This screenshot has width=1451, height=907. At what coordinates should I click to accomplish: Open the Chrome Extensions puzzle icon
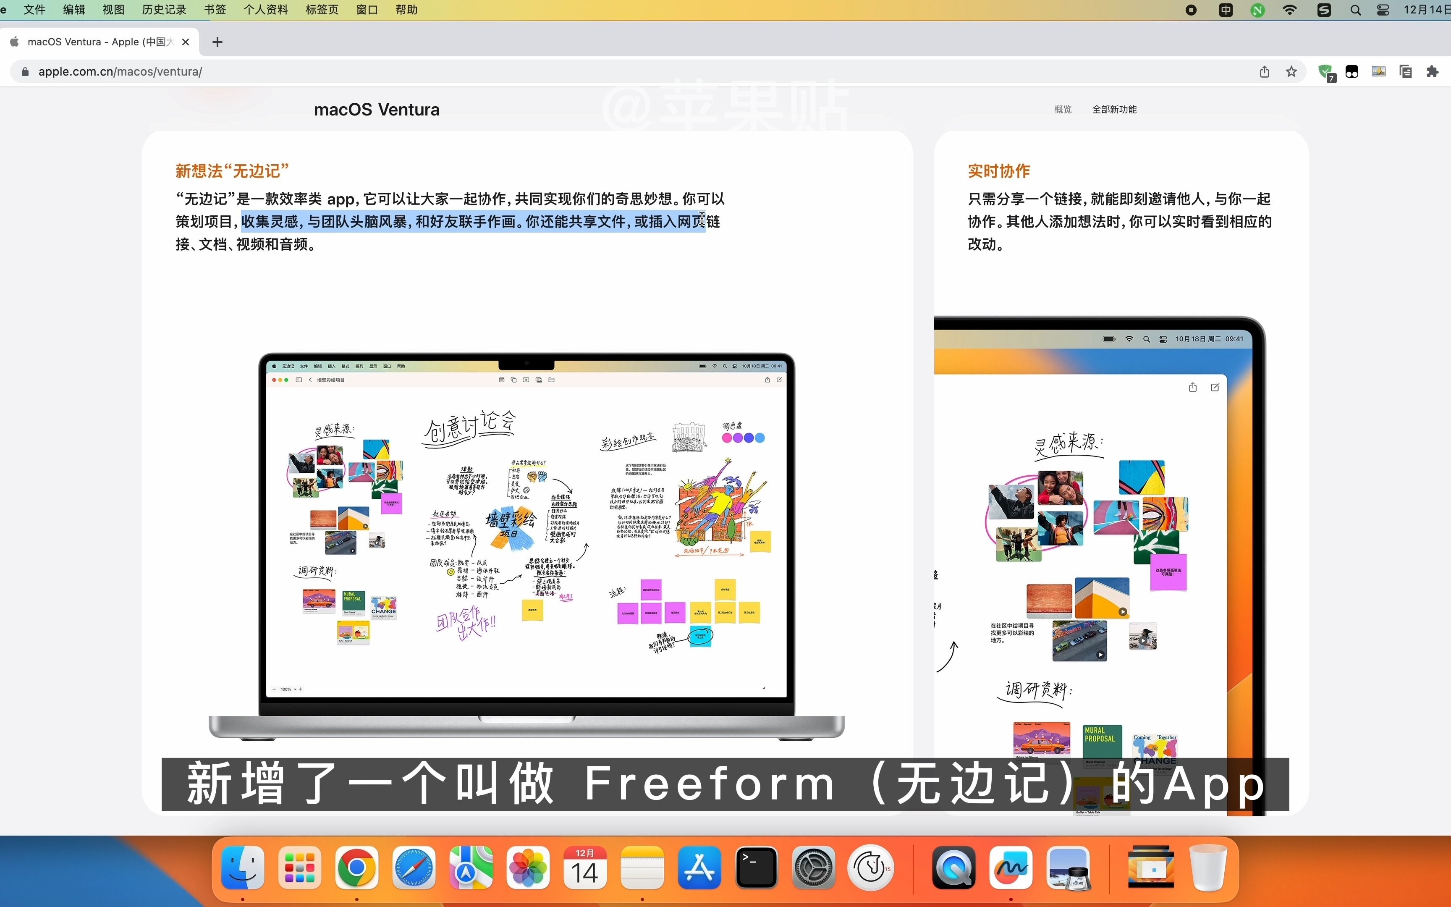click(x=1433, y=72)
